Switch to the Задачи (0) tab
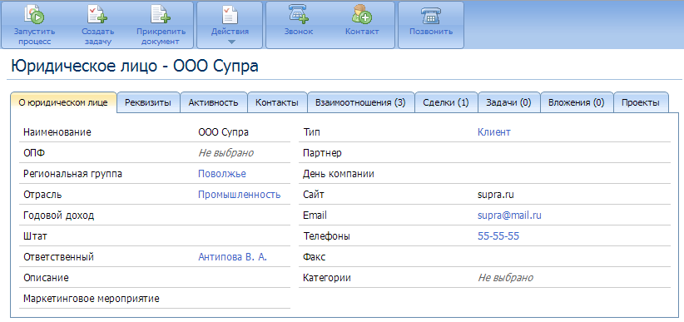This screenshot has width=684, height=322. pyautogui.click(x=509, y=103)
